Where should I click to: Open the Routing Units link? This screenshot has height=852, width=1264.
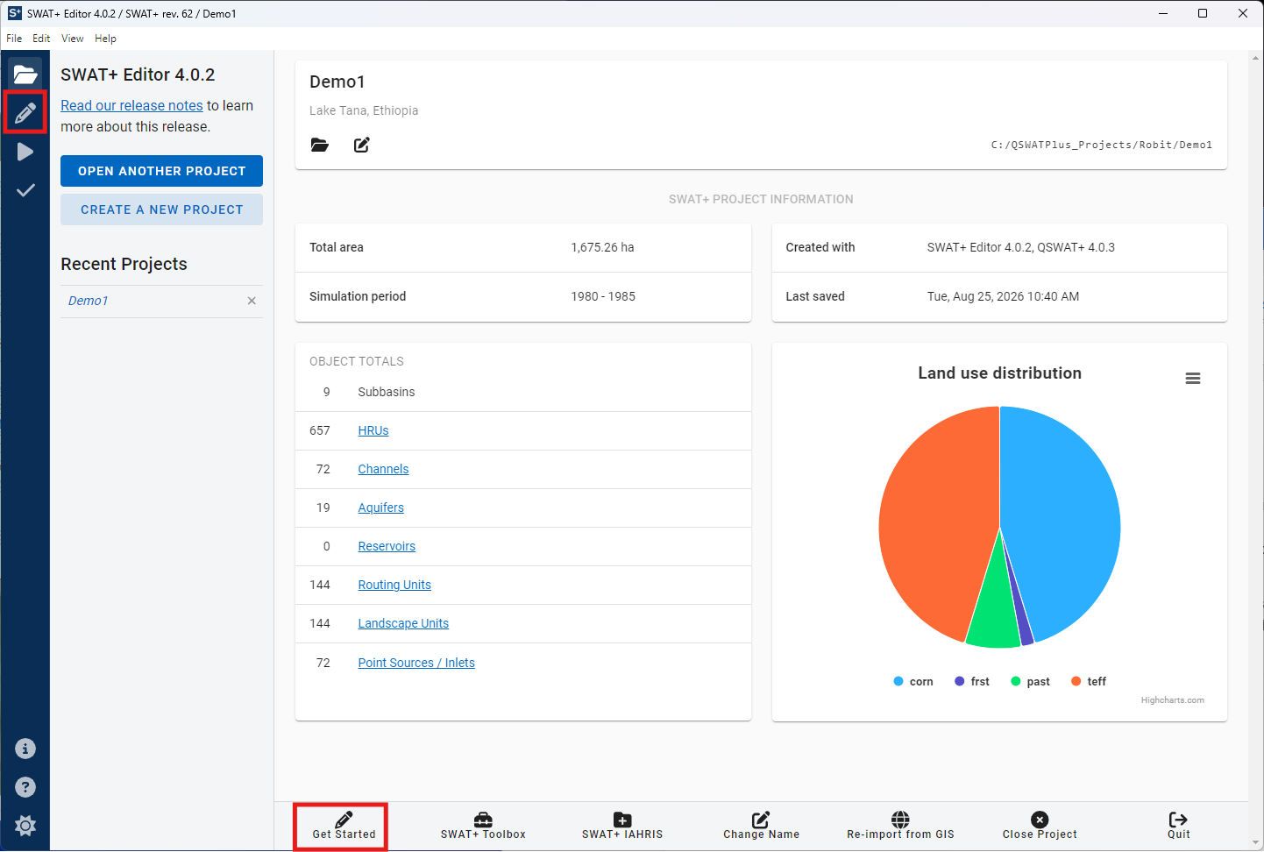[x=394, y=585]
